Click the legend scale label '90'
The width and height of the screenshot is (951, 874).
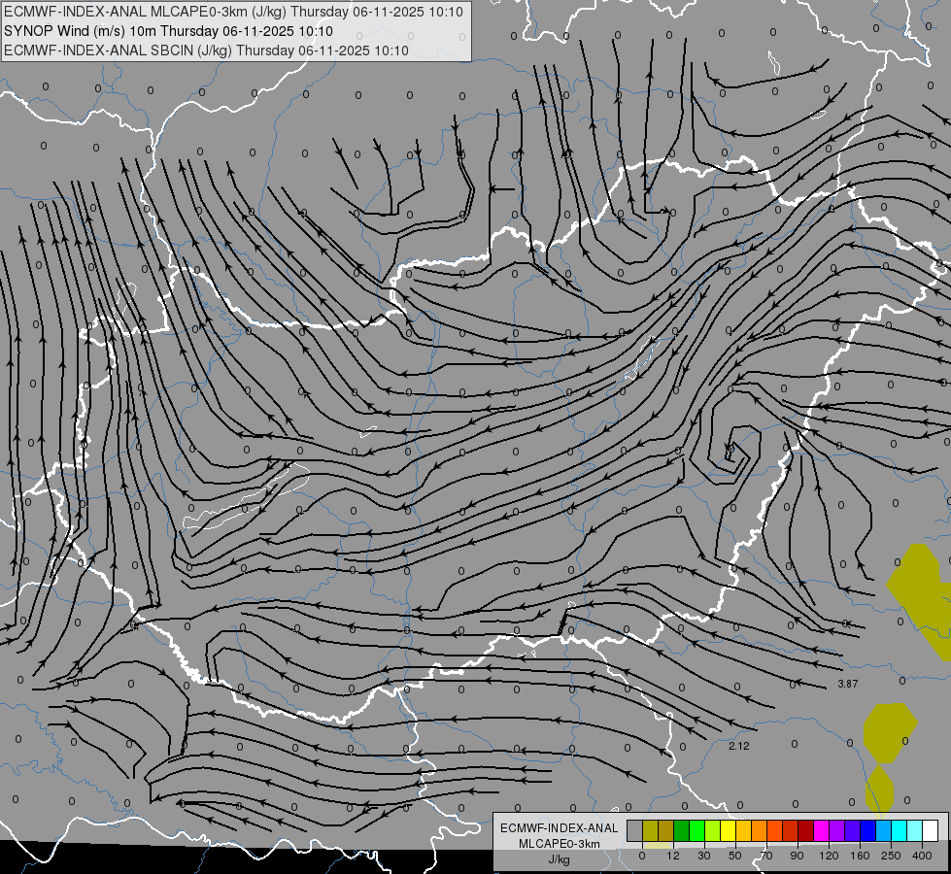pyautogui.click(x=797, y=856)
